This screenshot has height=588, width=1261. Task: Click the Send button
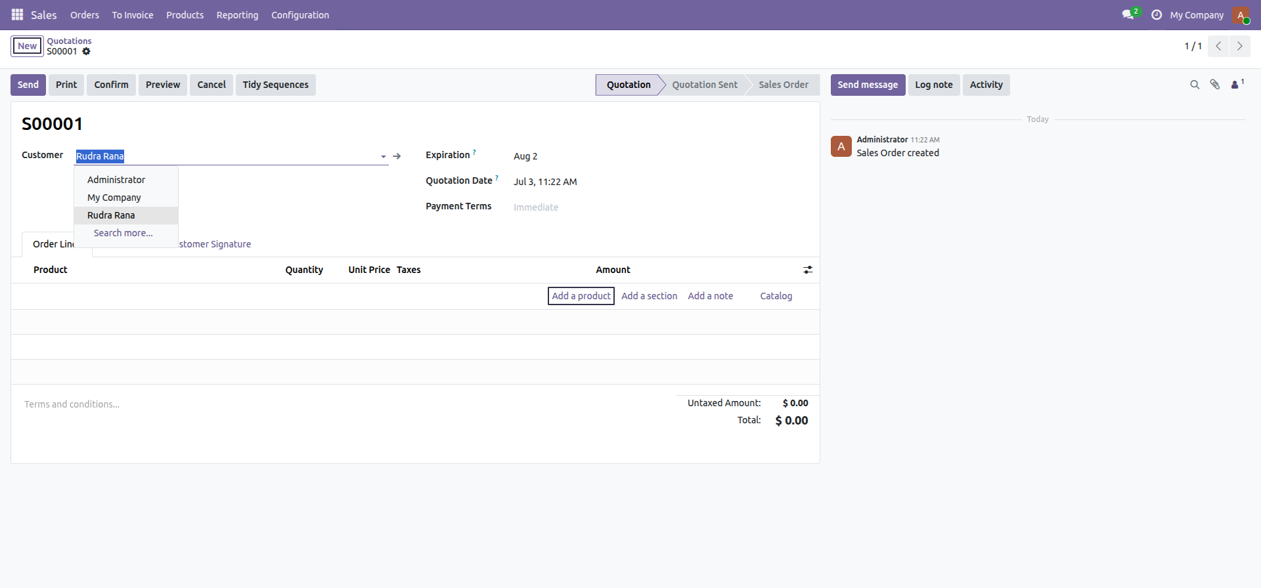28,85
